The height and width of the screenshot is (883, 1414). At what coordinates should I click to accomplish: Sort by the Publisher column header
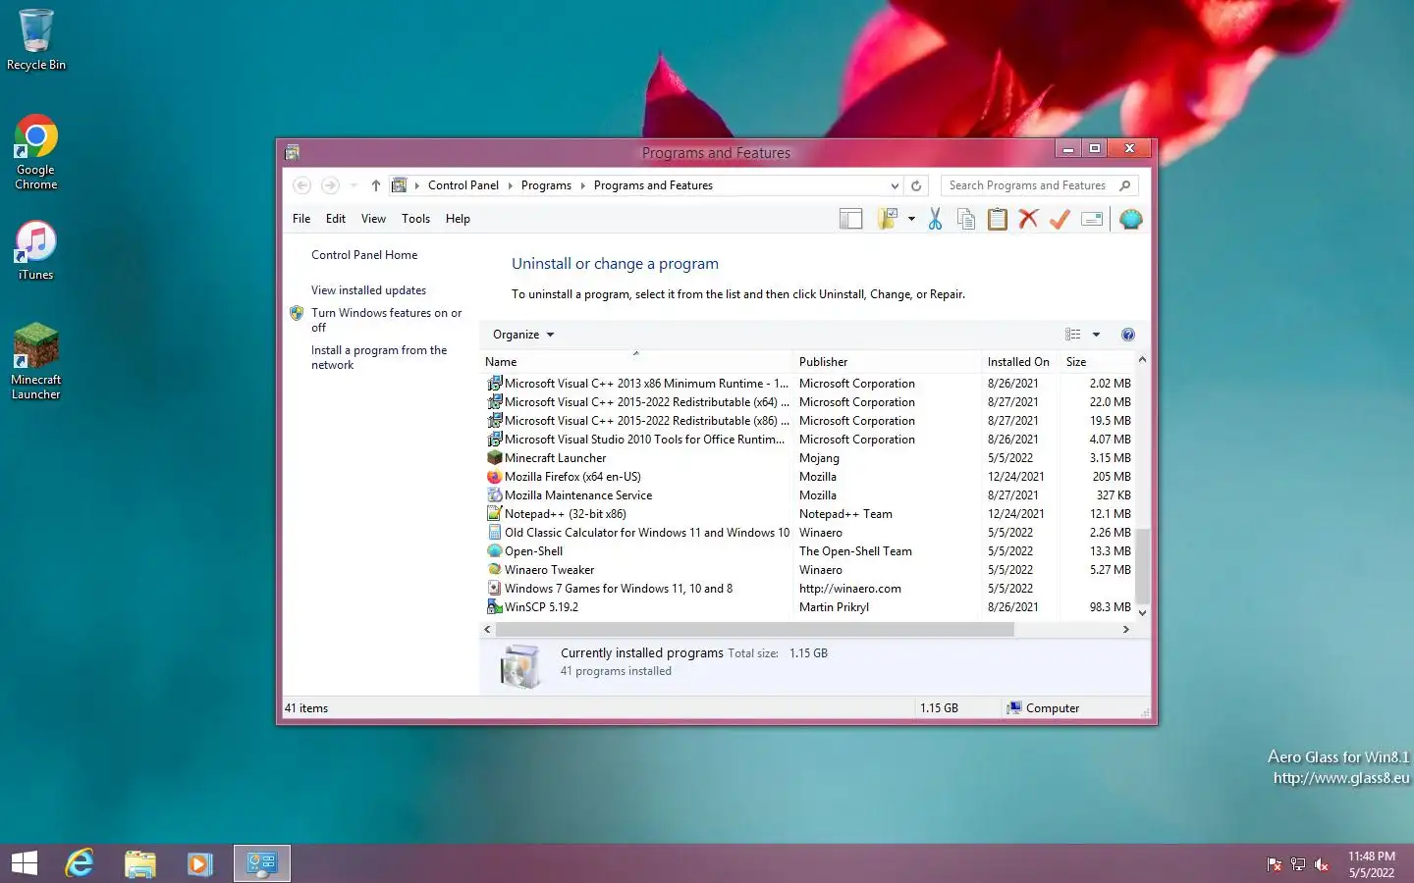[886, 362]
